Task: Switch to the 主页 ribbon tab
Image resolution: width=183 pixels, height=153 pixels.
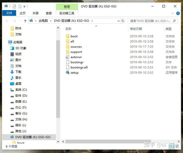Action: [23, 13]
